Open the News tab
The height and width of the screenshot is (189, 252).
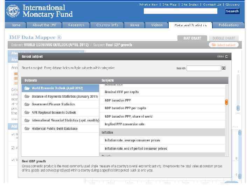pos(134,25)
